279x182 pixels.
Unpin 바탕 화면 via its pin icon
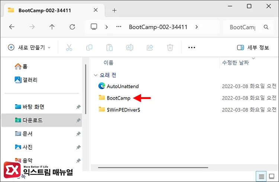pyautogui.click(x=78, y=107)
